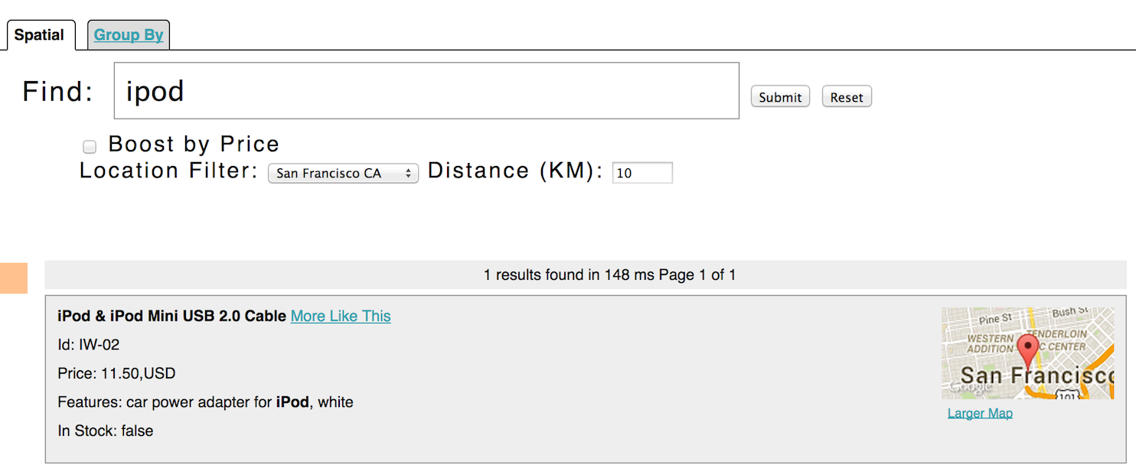This screenshot has width=1136, height=475.
Task: Click inside the Find search box
Action: [426, 90]
